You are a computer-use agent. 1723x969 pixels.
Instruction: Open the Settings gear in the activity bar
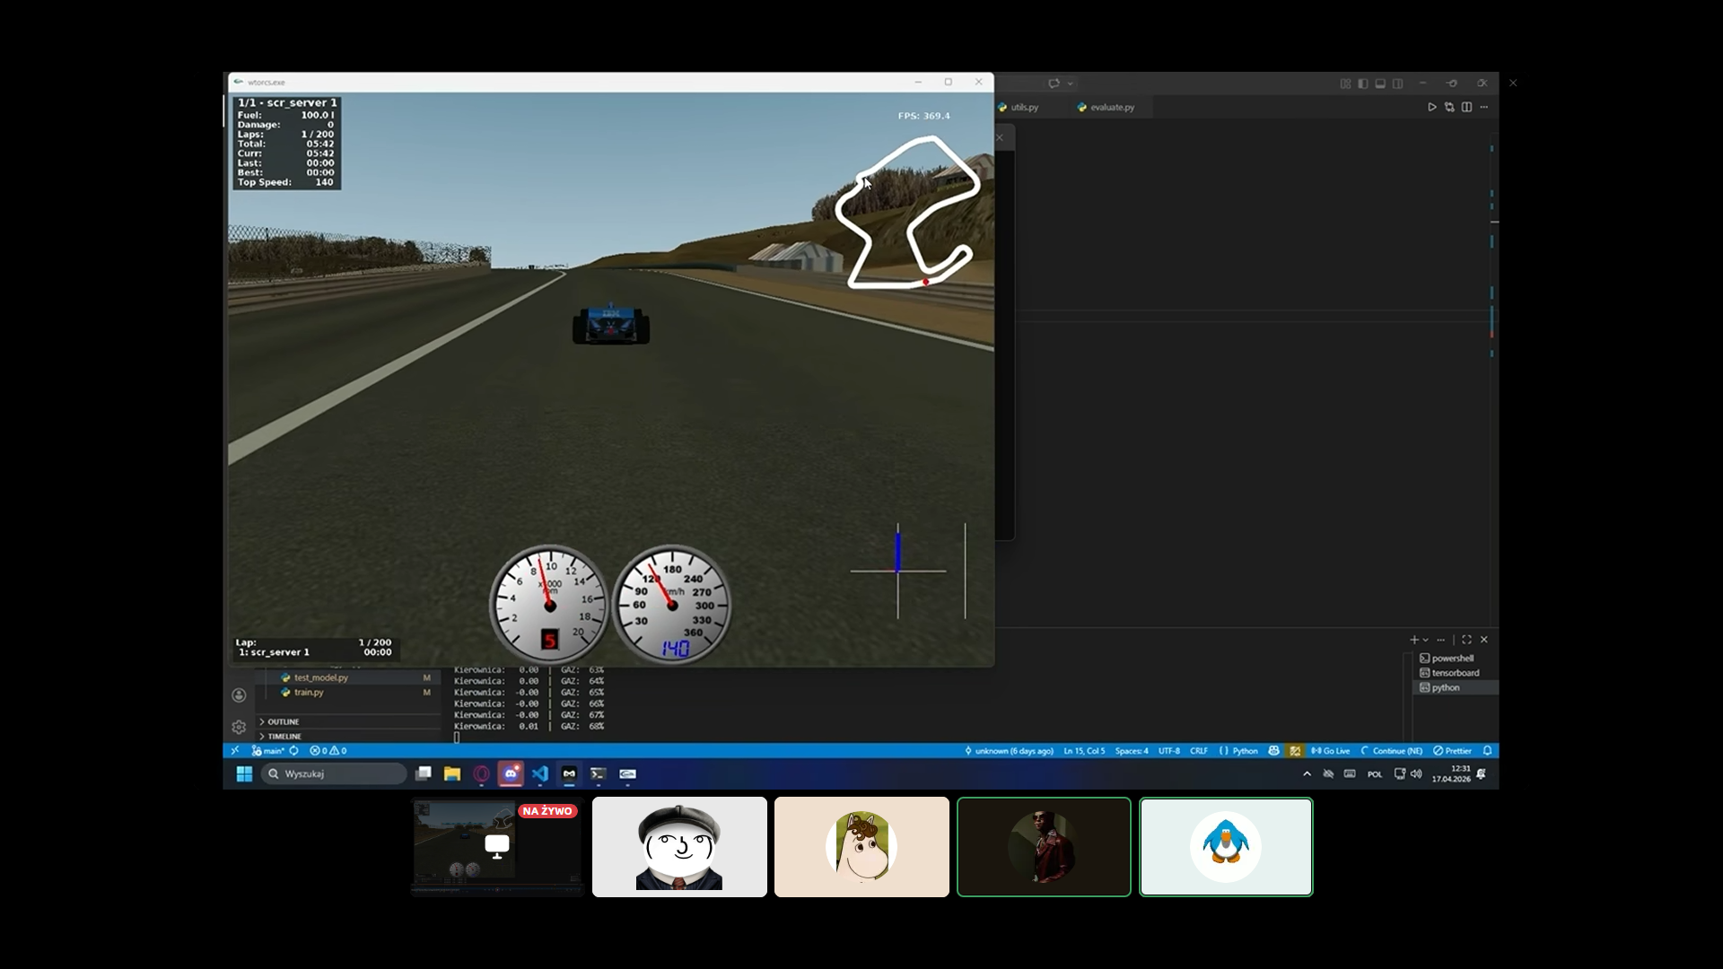pyautogui.click(x=239, y=727)
